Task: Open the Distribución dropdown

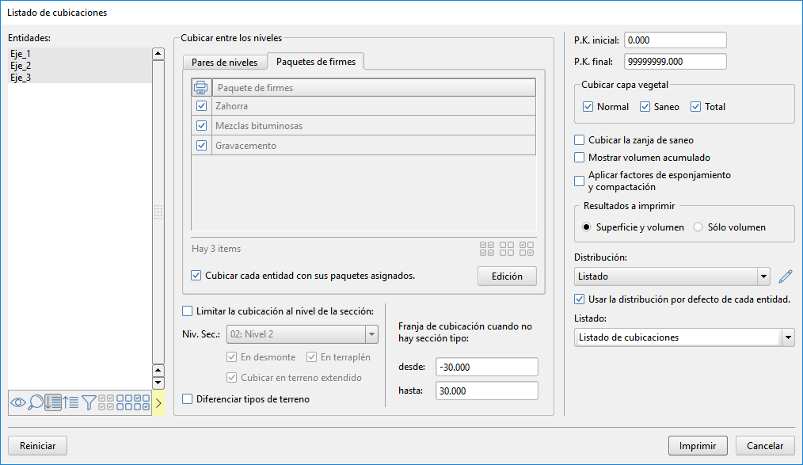Action: point(763,276)
